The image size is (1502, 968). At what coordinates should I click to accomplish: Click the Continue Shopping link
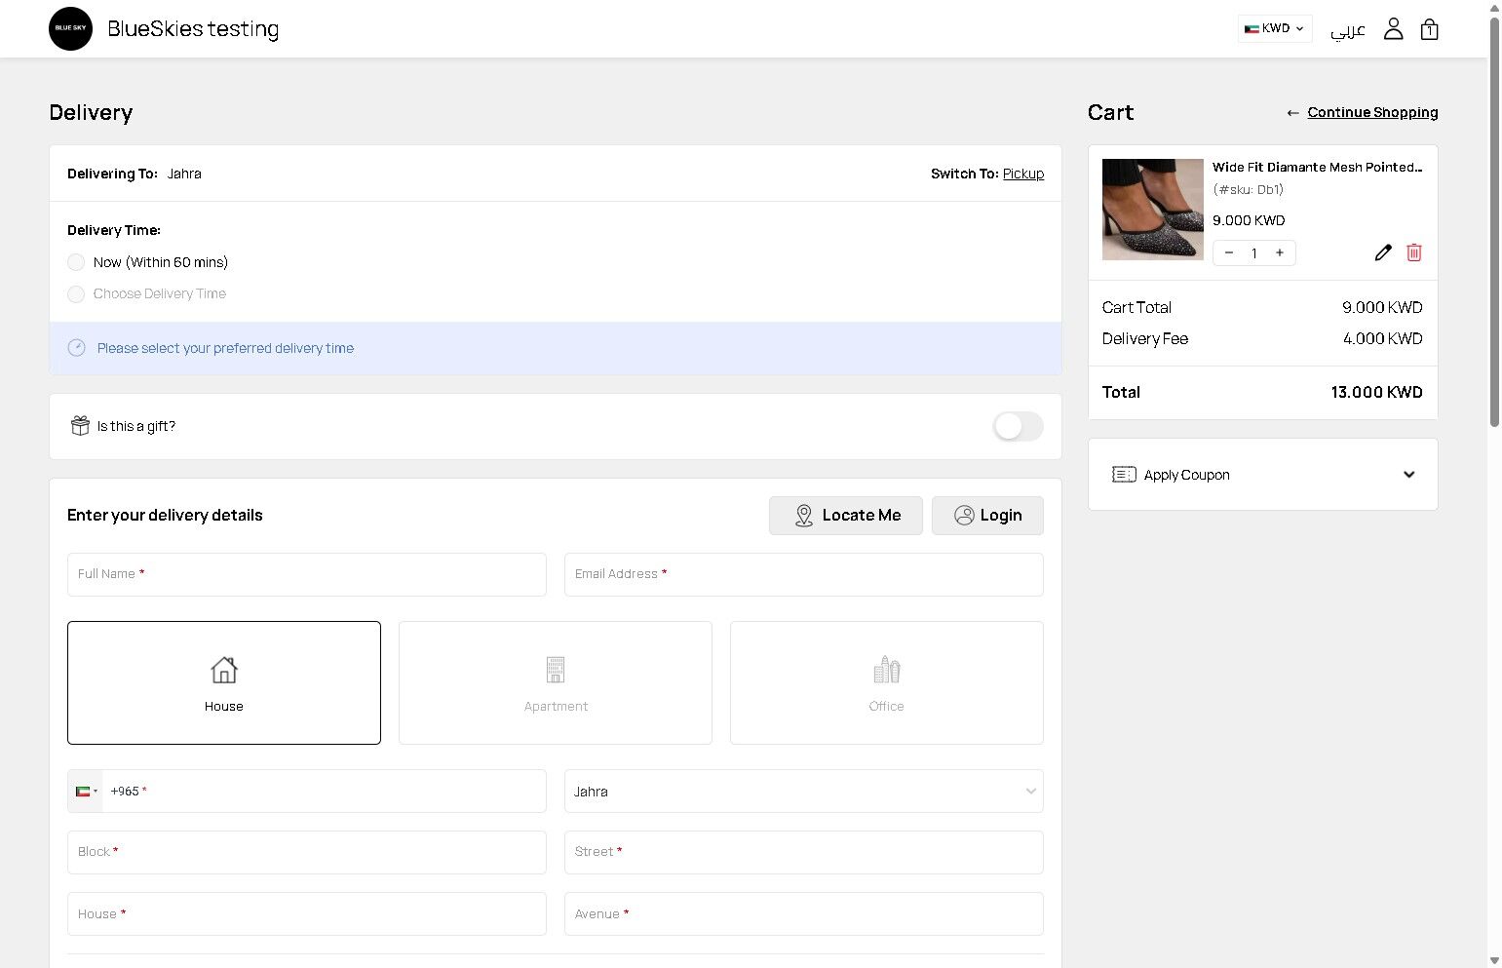(1372, 112)
